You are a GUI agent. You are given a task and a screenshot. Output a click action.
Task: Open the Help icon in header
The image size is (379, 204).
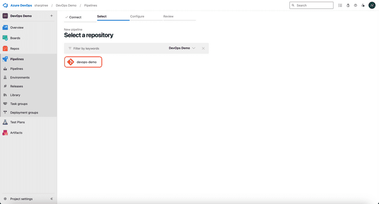tap(355, 5)
